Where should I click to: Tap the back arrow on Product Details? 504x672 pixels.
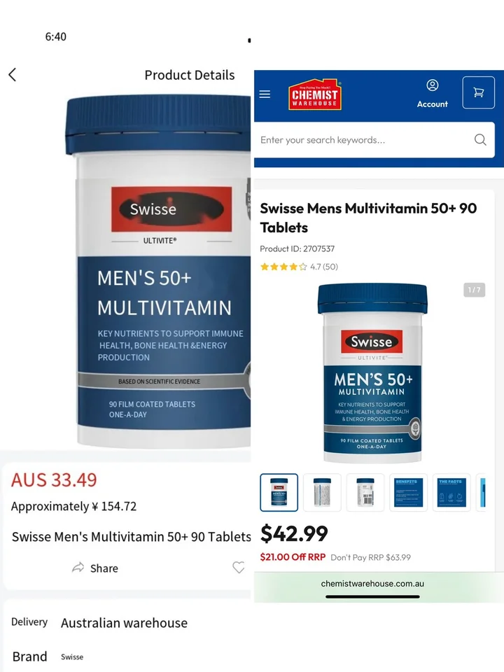(13, 75)
